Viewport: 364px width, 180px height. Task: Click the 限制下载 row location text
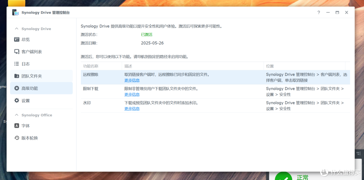(x=305, y=92)
